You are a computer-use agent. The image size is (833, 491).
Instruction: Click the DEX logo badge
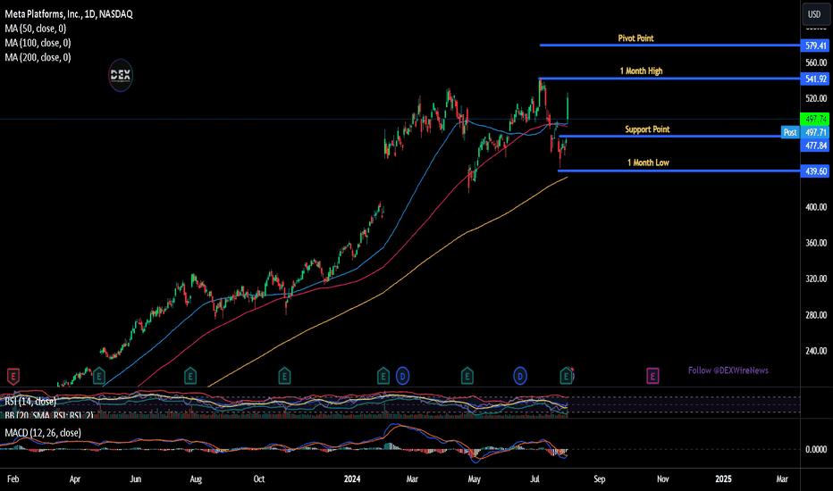(121, 75)
